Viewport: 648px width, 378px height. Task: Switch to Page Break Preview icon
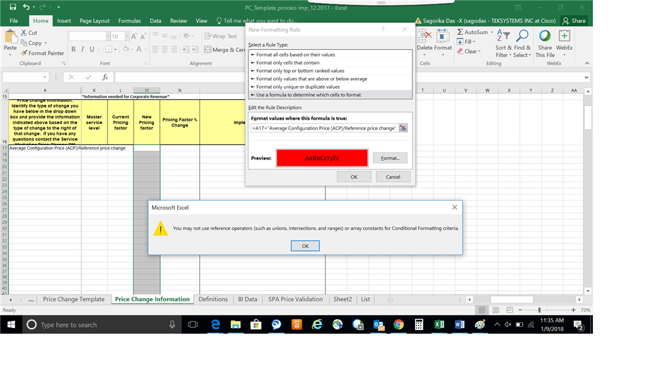tap(509, 310)
